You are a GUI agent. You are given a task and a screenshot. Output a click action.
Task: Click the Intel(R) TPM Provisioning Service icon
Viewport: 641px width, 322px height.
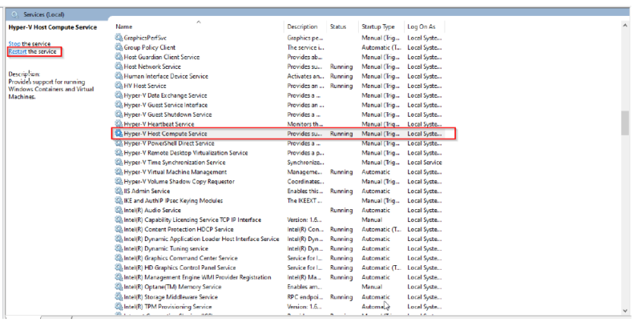click(x=119, y=306)
